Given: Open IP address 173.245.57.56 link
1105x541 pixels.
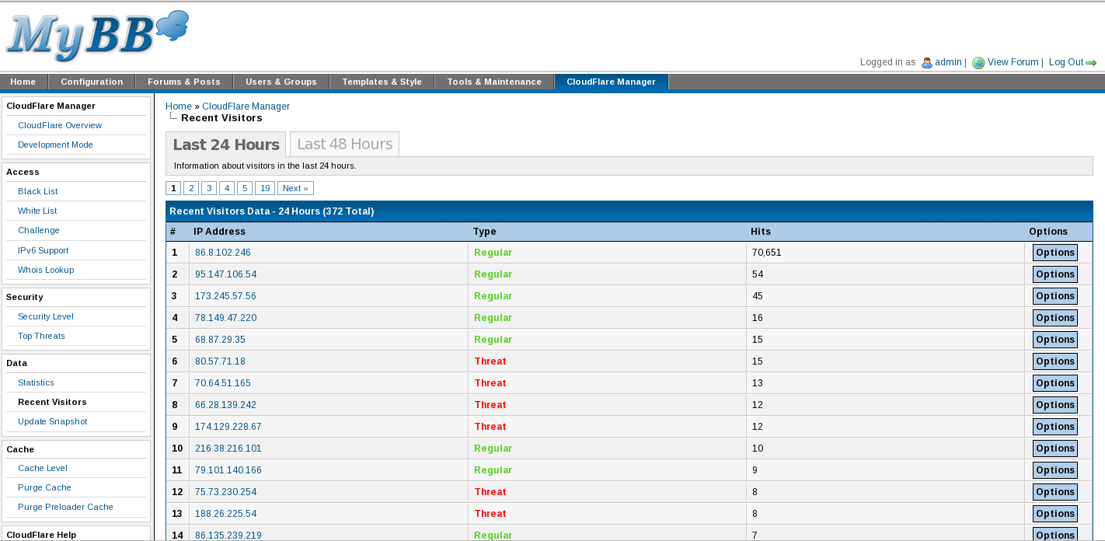Looking at the screenshot, I should coord(225,296).
